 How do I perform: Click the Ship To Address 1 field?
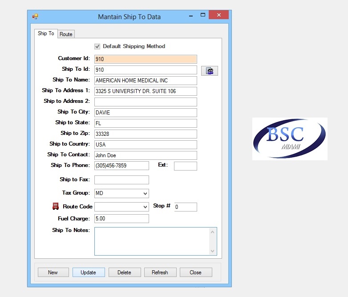tap(146, 91)
